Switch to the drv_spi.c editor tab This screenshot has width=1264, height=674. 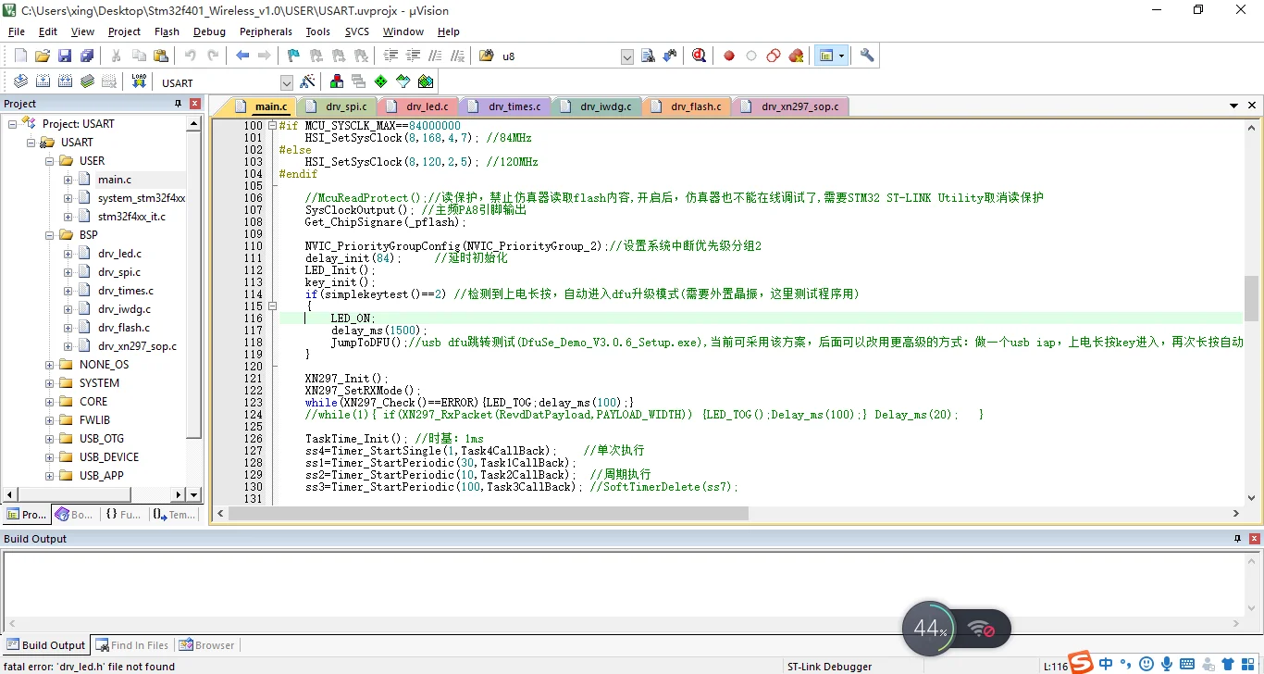pyautogui.click(x=339, y=106)
